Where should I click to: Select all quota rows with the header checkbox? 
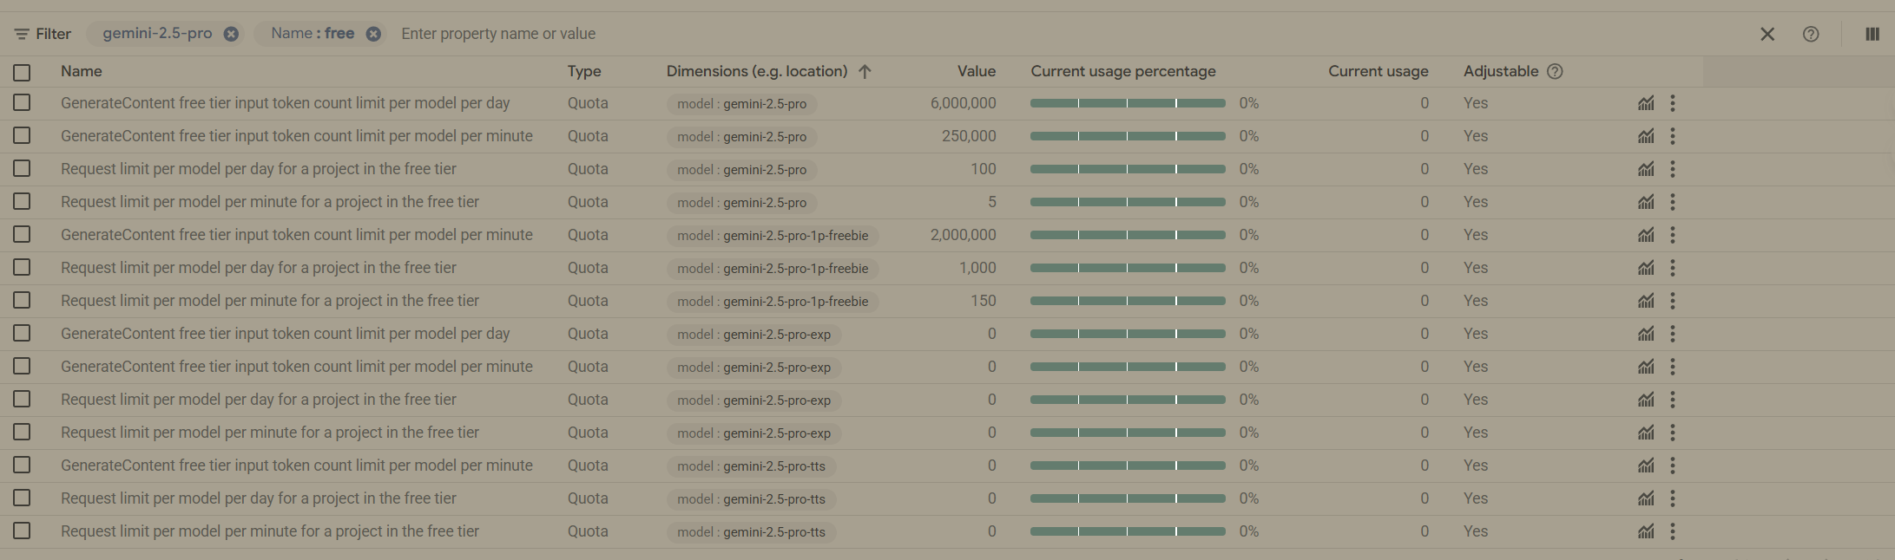coord(22,72)
